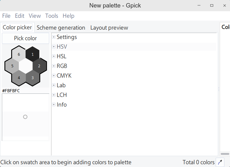230x167 pixels.
Task: Select hexagon swatch number 2
Action: coord(39,66)
